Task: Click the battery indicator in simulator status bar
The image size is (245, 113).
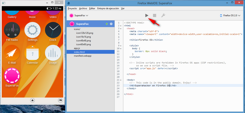Action: [x=49, y=9]
